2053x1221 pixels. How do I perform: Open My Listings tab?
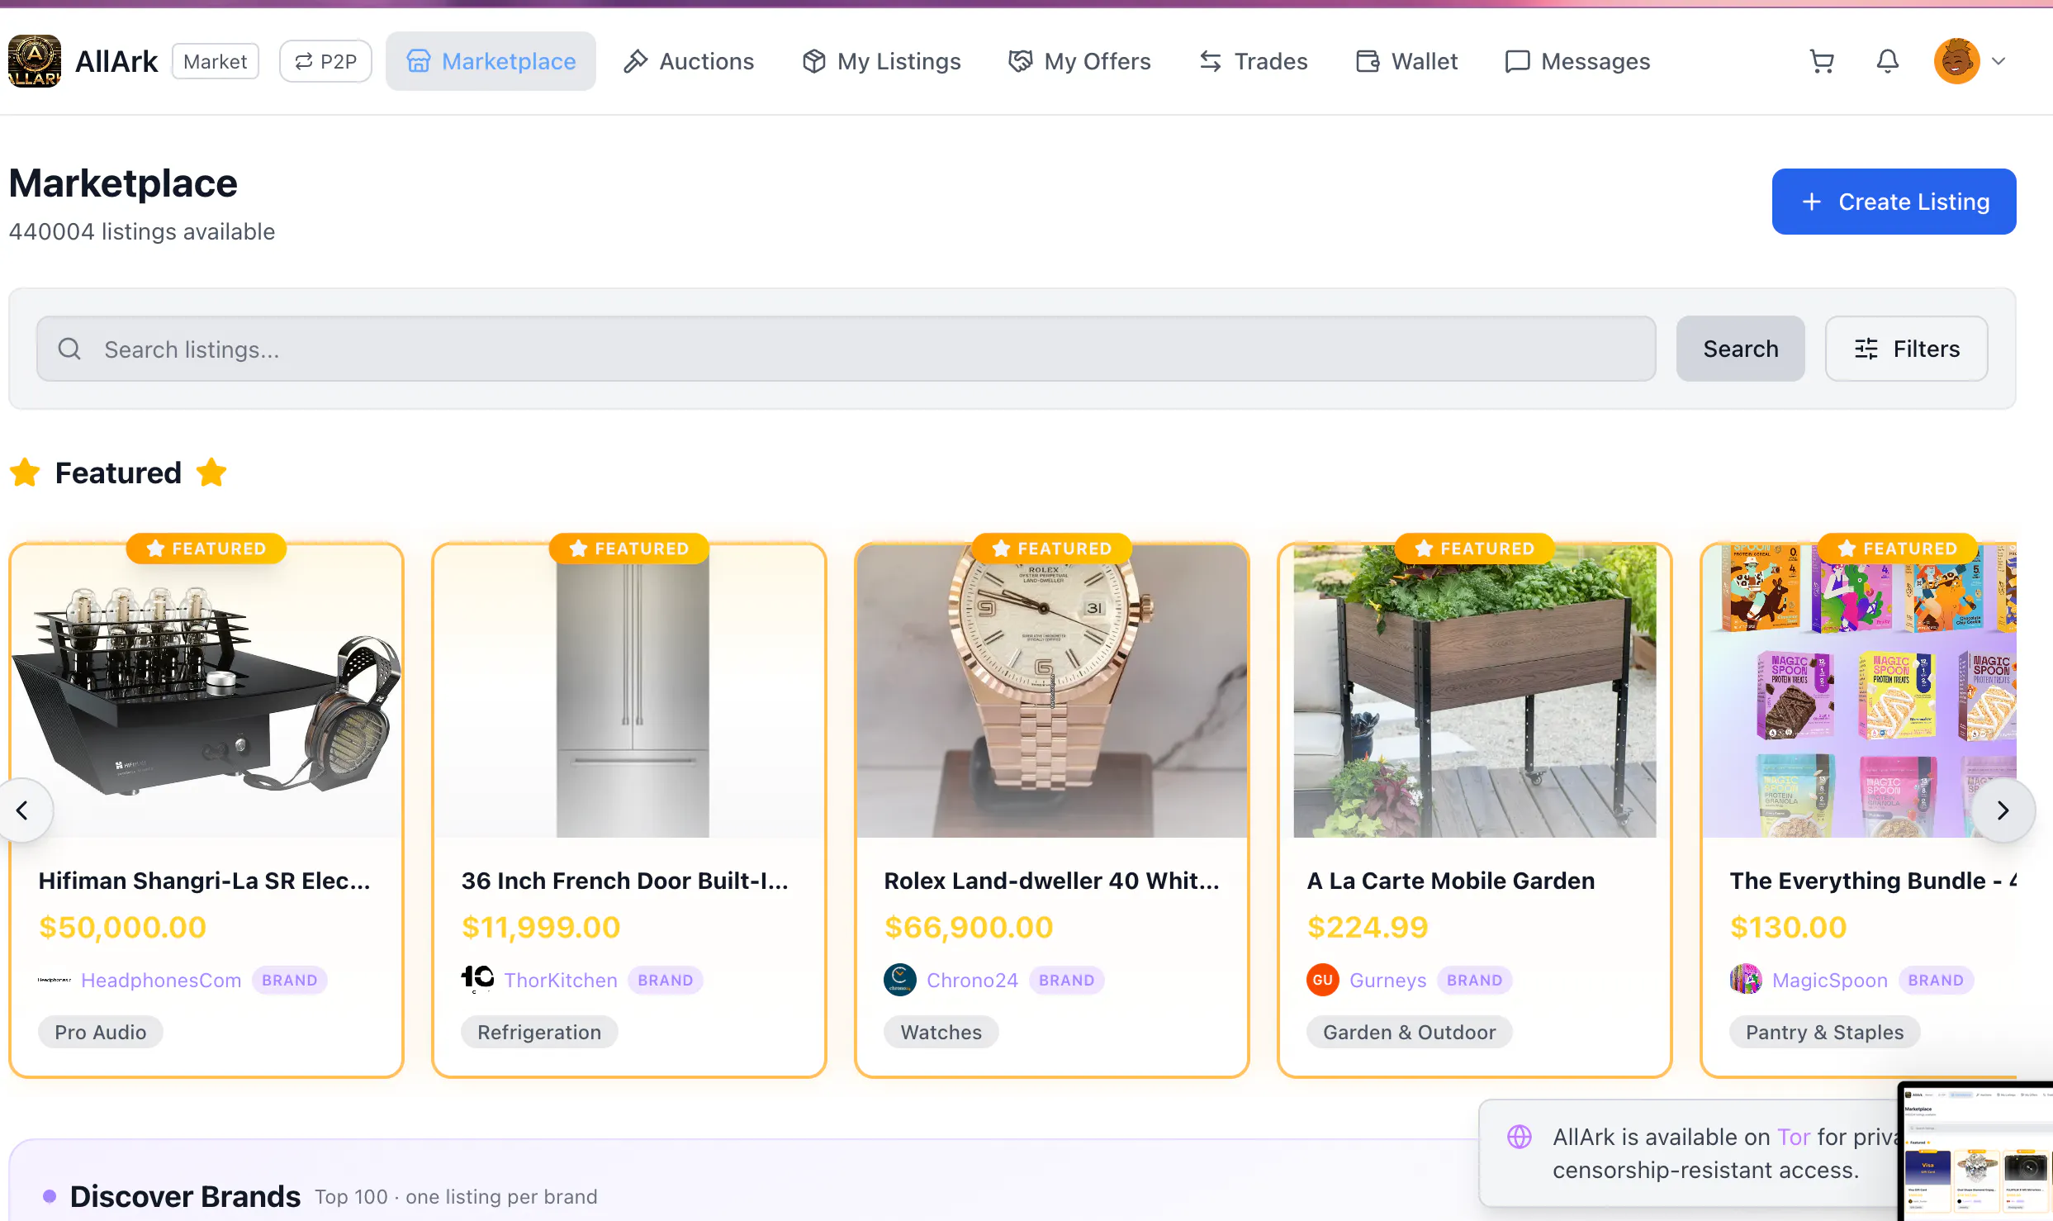pyautogui.click(x=881, y=61)
